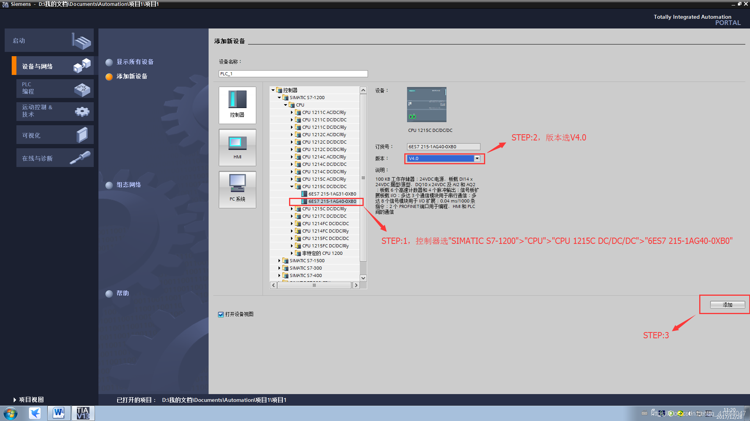The image size is (750, 421).
Task: Select order number 6ES7 215-1AG40-0XB0
Action: pos(332,201)
